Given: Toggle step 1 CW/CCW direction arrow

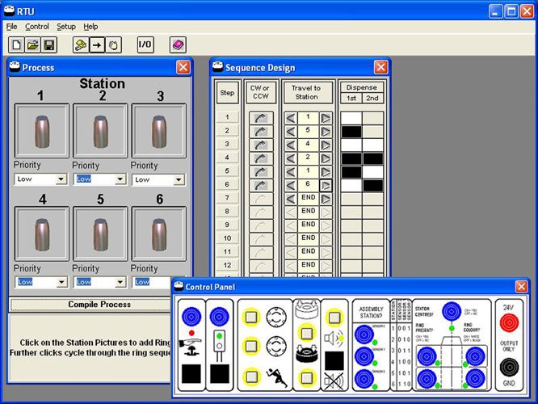Looking at the screenshot, I should [259, 117].
